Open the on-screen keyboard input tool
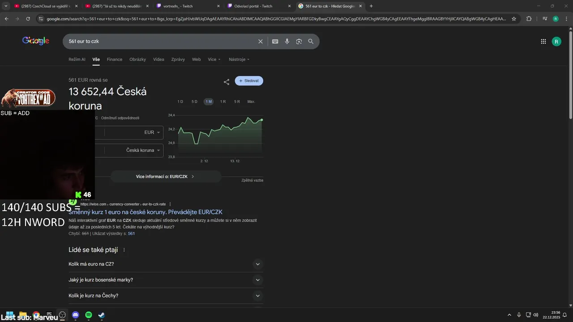The height and width of the screenshot is (322, 573). point(275,42)
